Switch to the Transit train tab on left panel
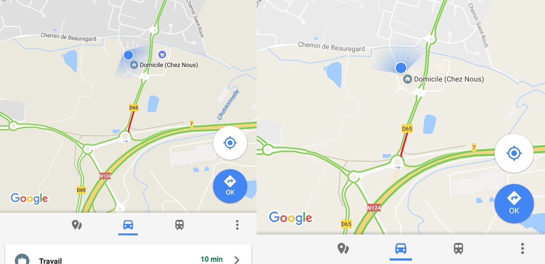The width and height of the screenshot is (545, 264). pos(180,225)
